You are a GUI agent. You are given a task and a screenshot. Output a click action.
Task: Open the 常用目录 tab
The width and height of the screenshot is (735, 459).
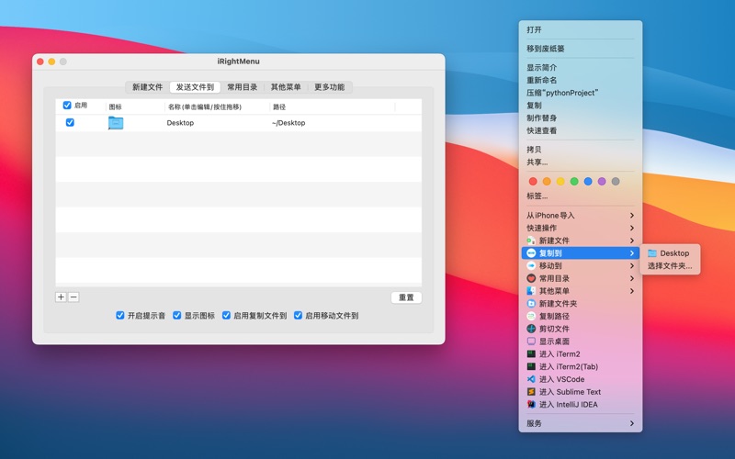243,87
